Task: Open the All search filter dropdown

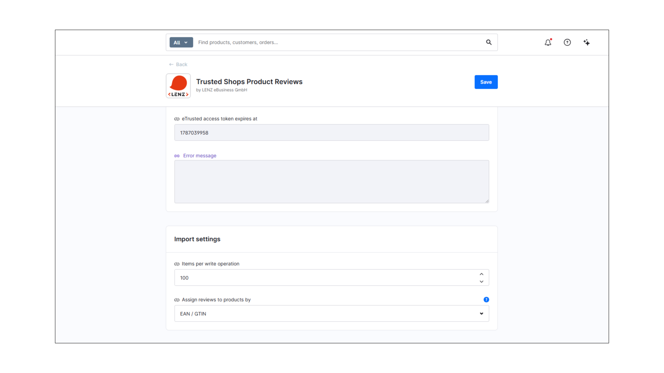Action: 181,42
